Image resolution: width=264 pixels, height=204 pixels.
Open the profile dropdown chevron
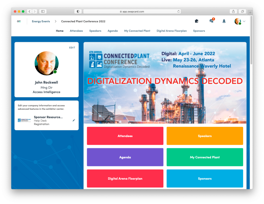point(244,21)
